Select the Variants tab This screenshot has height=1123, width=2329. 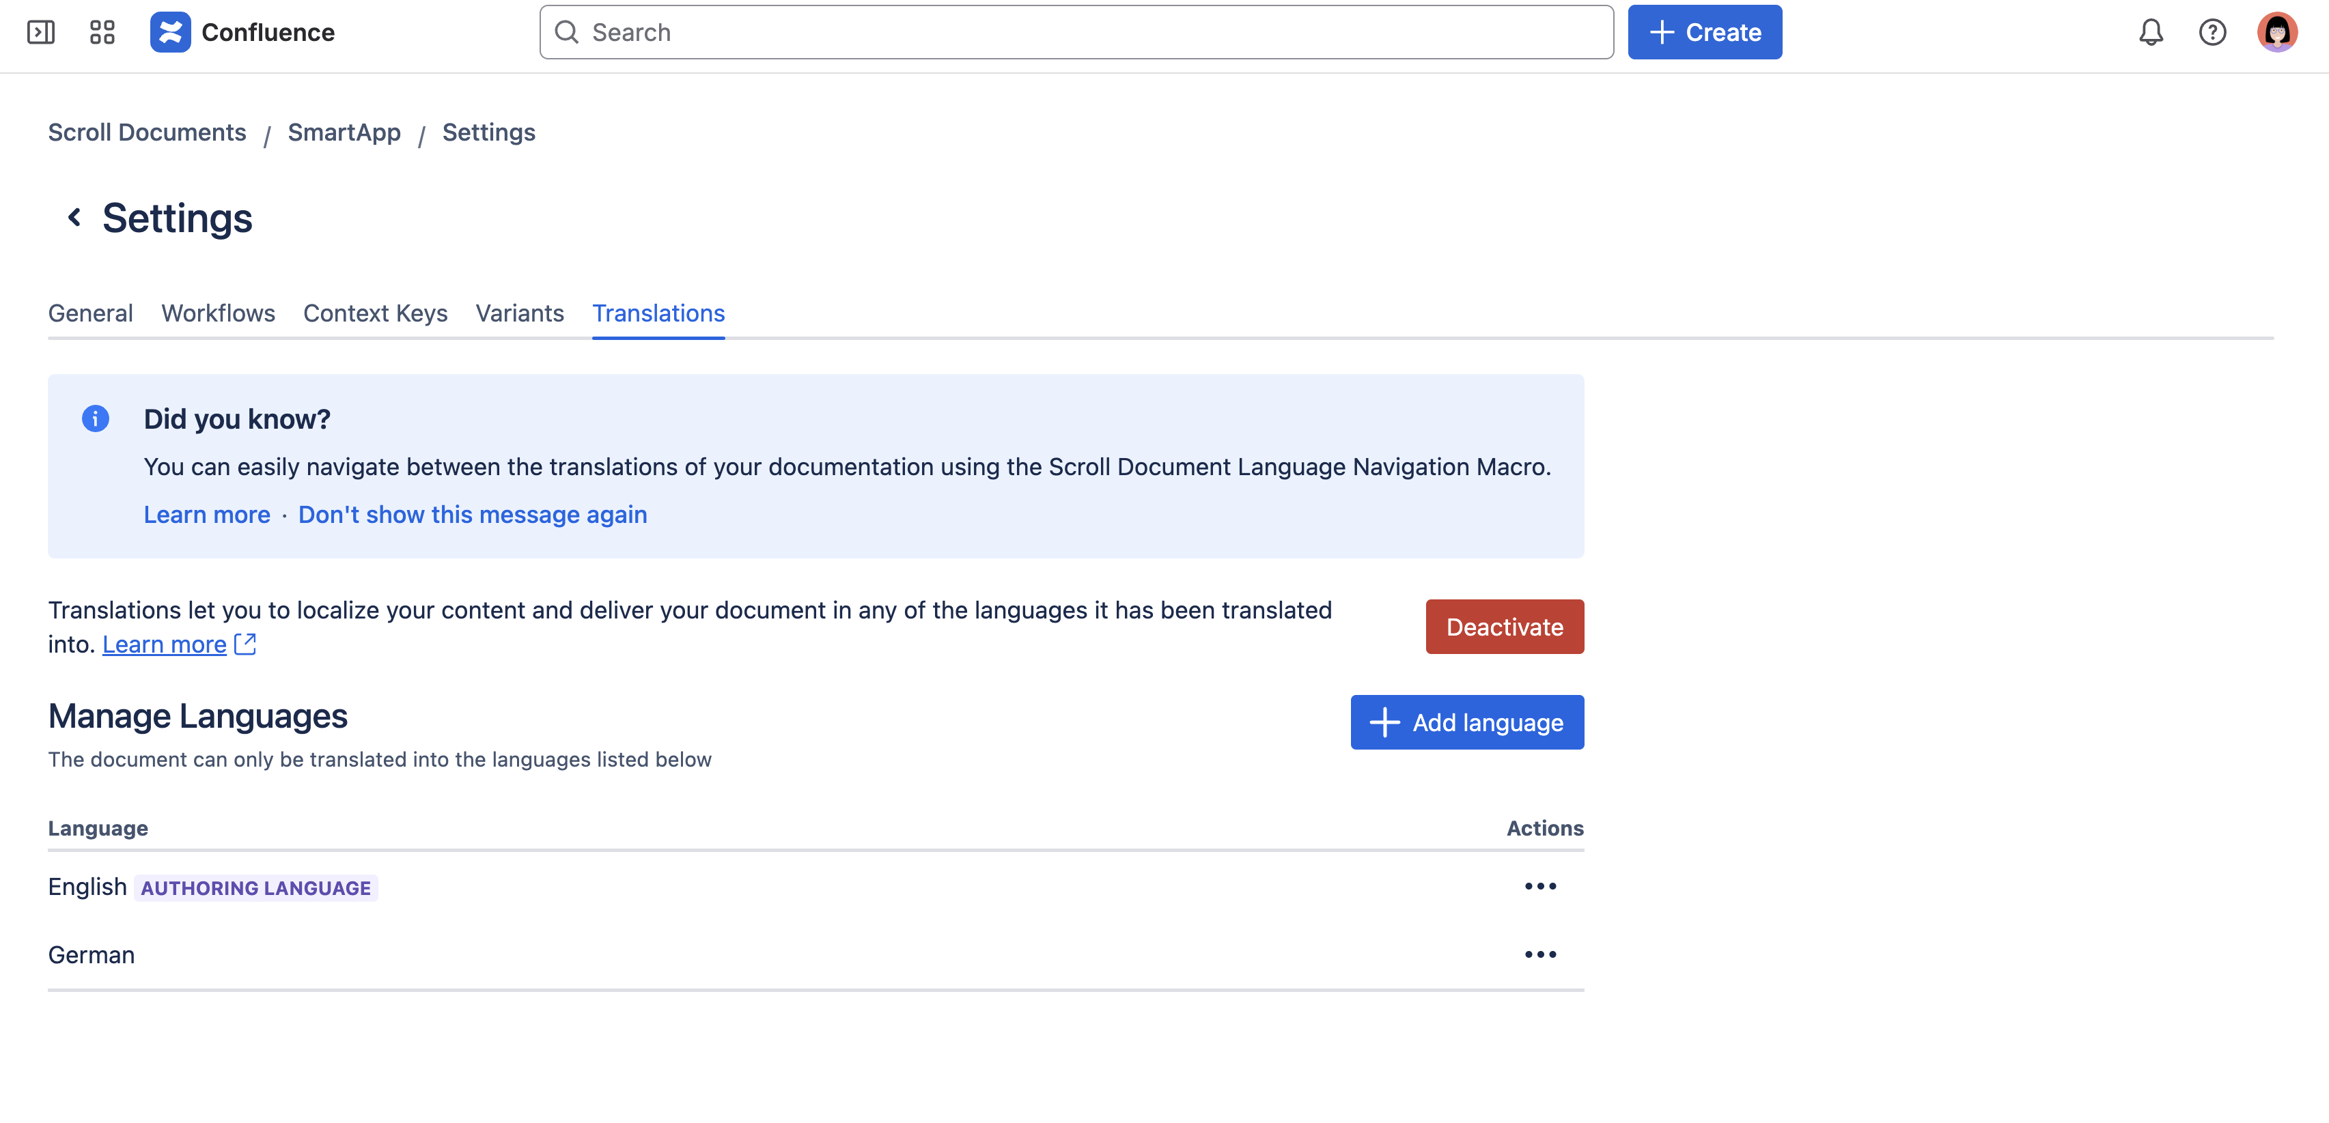pos(520,313)
